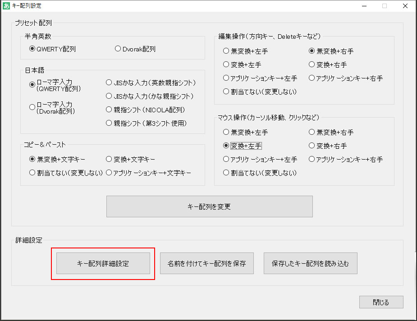Select 割当てない for edit operations
Viewport: 417px width, 321px height.
point(226,91)
